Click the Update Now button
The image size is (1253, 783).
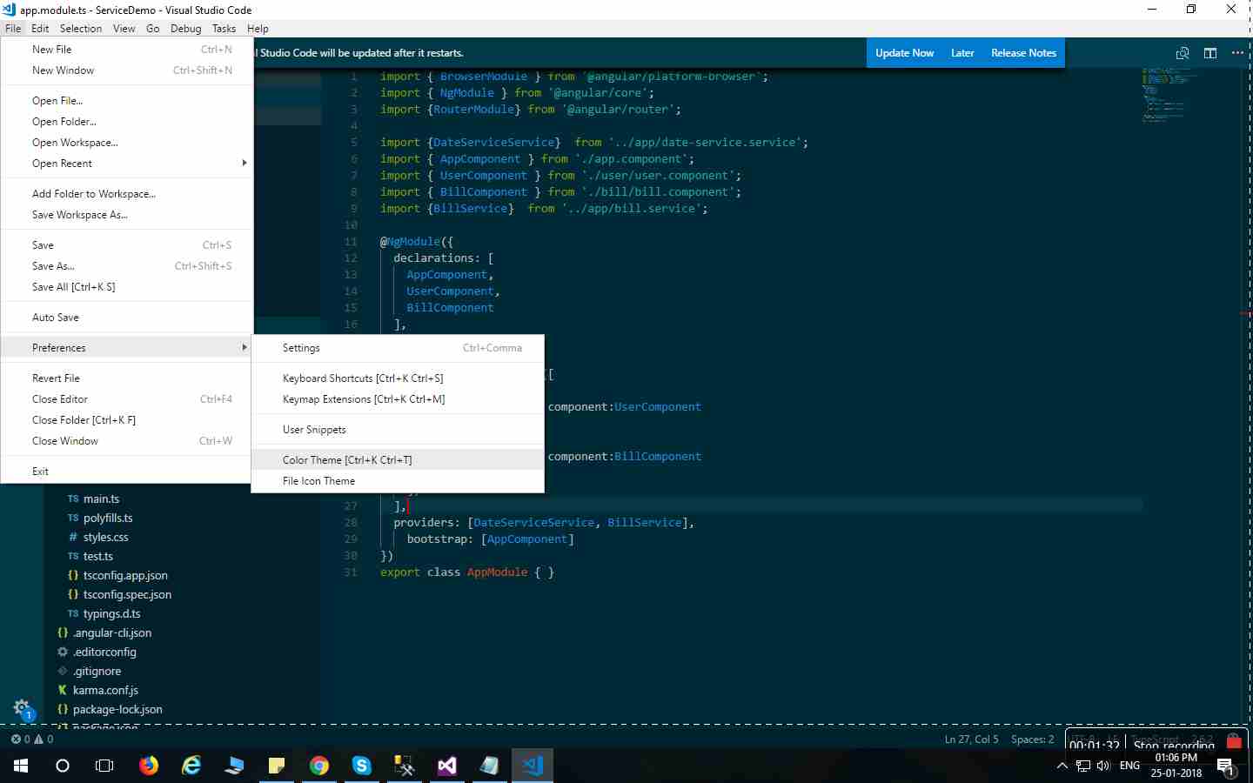pyautogui.click(x=904, y=52)
